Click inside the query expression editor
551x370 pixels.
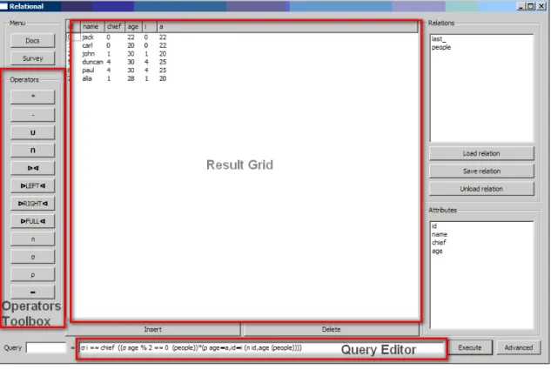point(262,348)
